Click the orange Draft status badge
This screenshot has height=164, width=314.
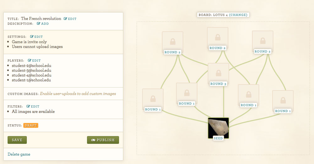[x=31, y=126]
